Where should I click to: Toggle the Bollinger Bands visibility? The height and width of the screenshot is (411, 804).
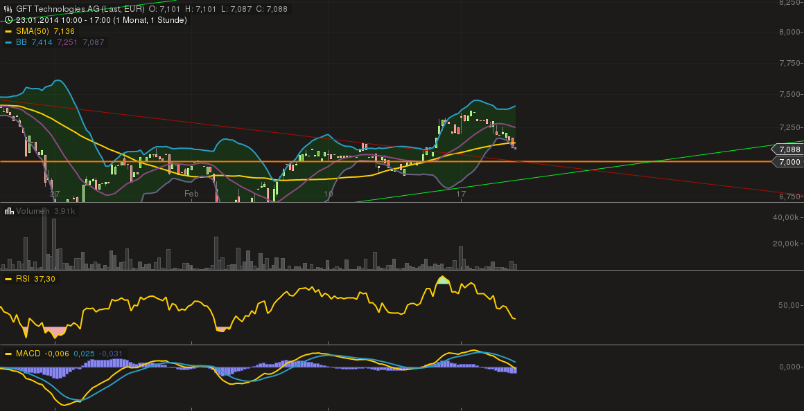(x=10, y=42)
